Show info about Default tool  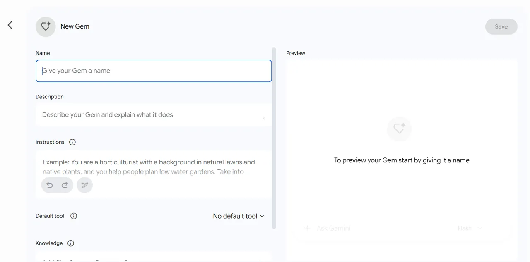click(74, 216)
